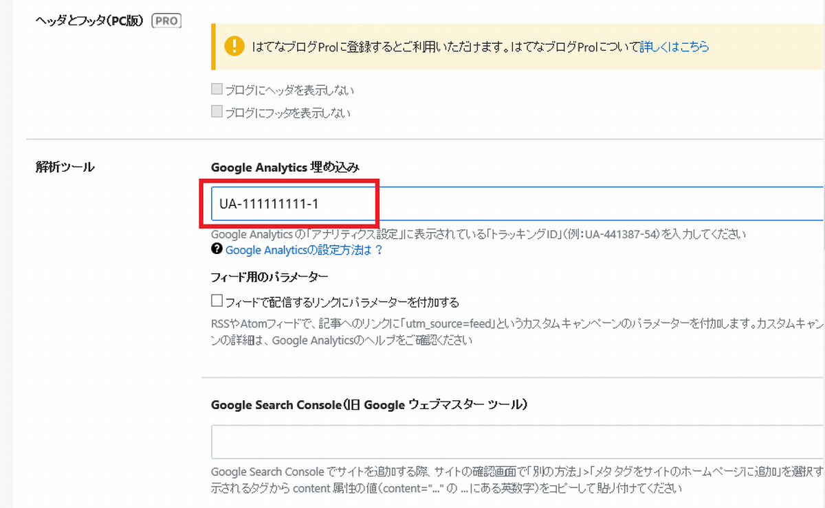
Task: Click the ヘッダとフッタ(PC版) label
Action: click(x=89, y=21)
